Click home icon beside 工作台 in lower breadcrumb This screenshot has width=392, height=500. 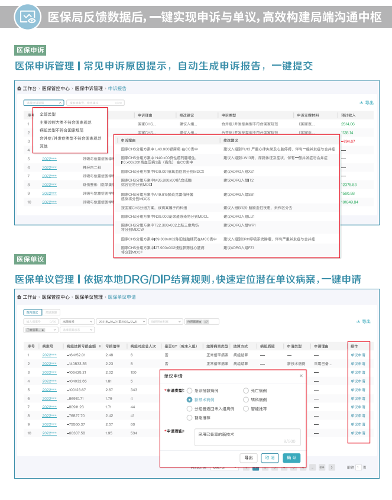pyautogui.click(x=19, y=297)
